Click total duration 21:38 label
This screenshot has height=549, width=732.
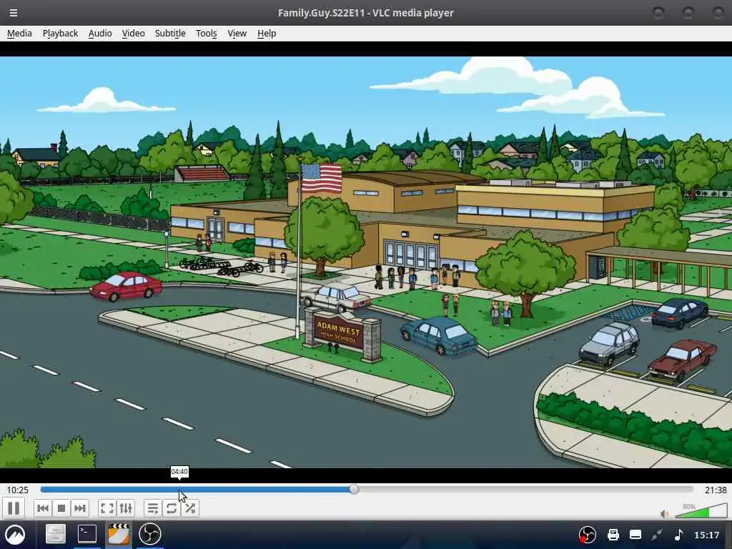tap(716, 490)
